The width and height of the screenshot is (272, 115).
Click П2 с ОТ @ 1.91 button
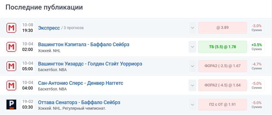click(x=222, y=105)
